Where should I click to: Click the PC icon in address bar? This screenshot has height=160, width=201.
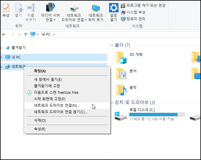click(33, 34)
